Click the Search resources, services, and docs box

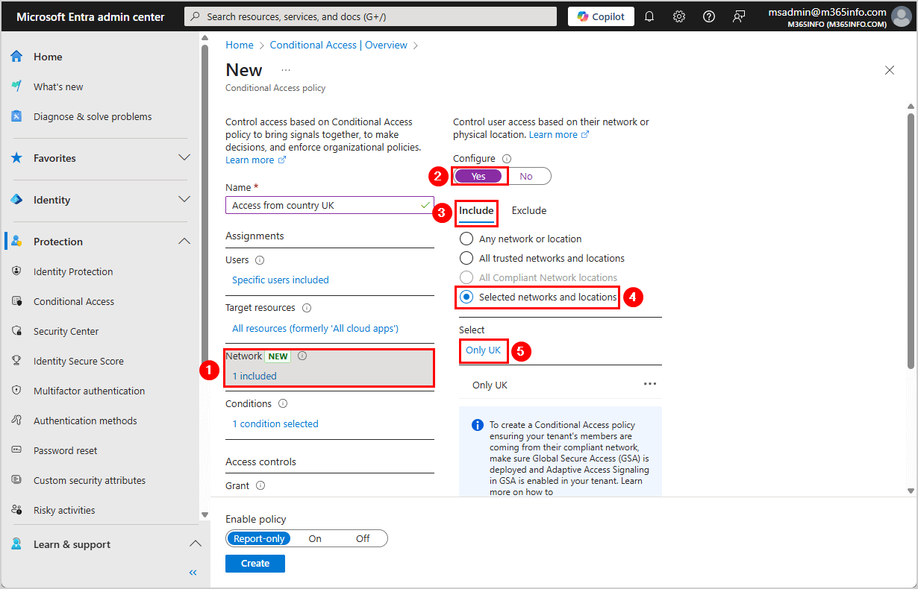(x=370, y=16)
